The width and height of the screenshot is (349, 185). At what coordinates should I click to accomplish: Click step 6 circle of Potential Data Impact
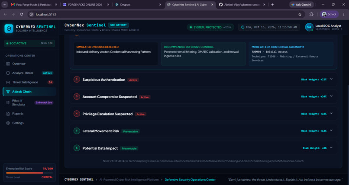tap(77, 148)
